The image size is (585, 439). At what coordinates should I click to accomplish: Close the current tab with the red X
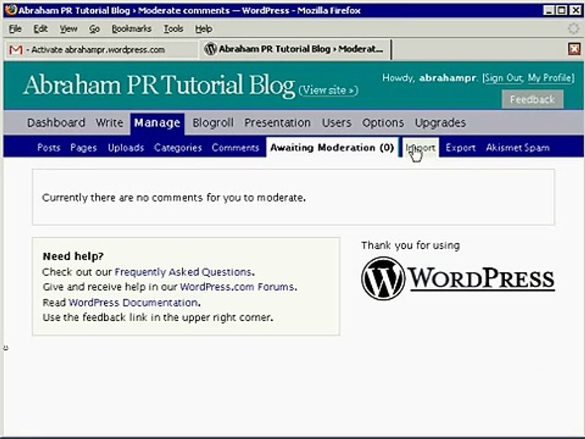575,49
